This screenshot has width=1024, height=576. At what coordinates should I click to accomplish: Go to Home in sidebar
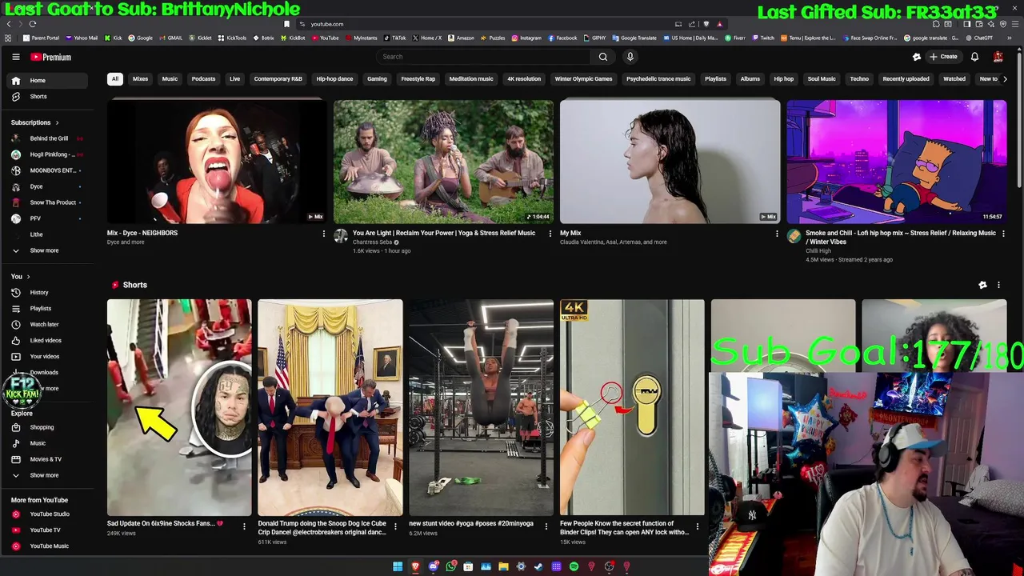[48, 80]
